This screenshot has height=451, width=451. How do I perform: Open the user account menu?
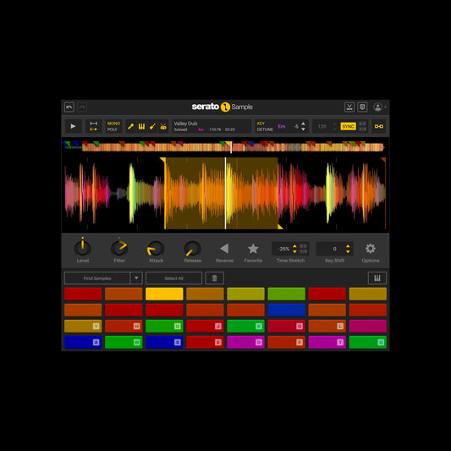[379, 107]
